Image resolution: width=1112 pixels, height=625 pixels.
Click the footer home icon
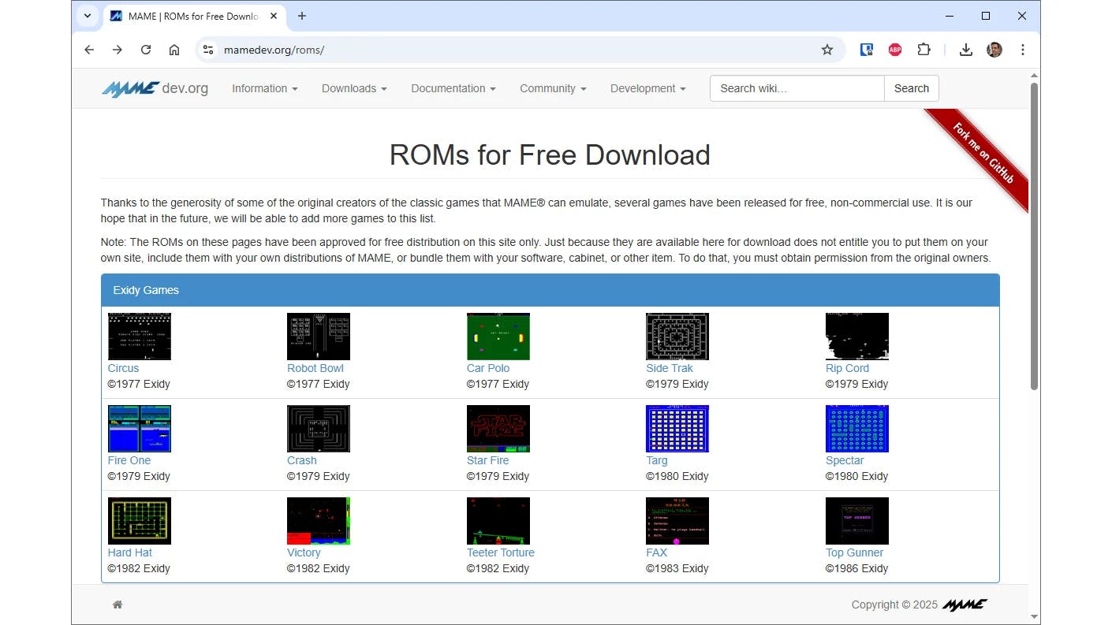point(118,605)
